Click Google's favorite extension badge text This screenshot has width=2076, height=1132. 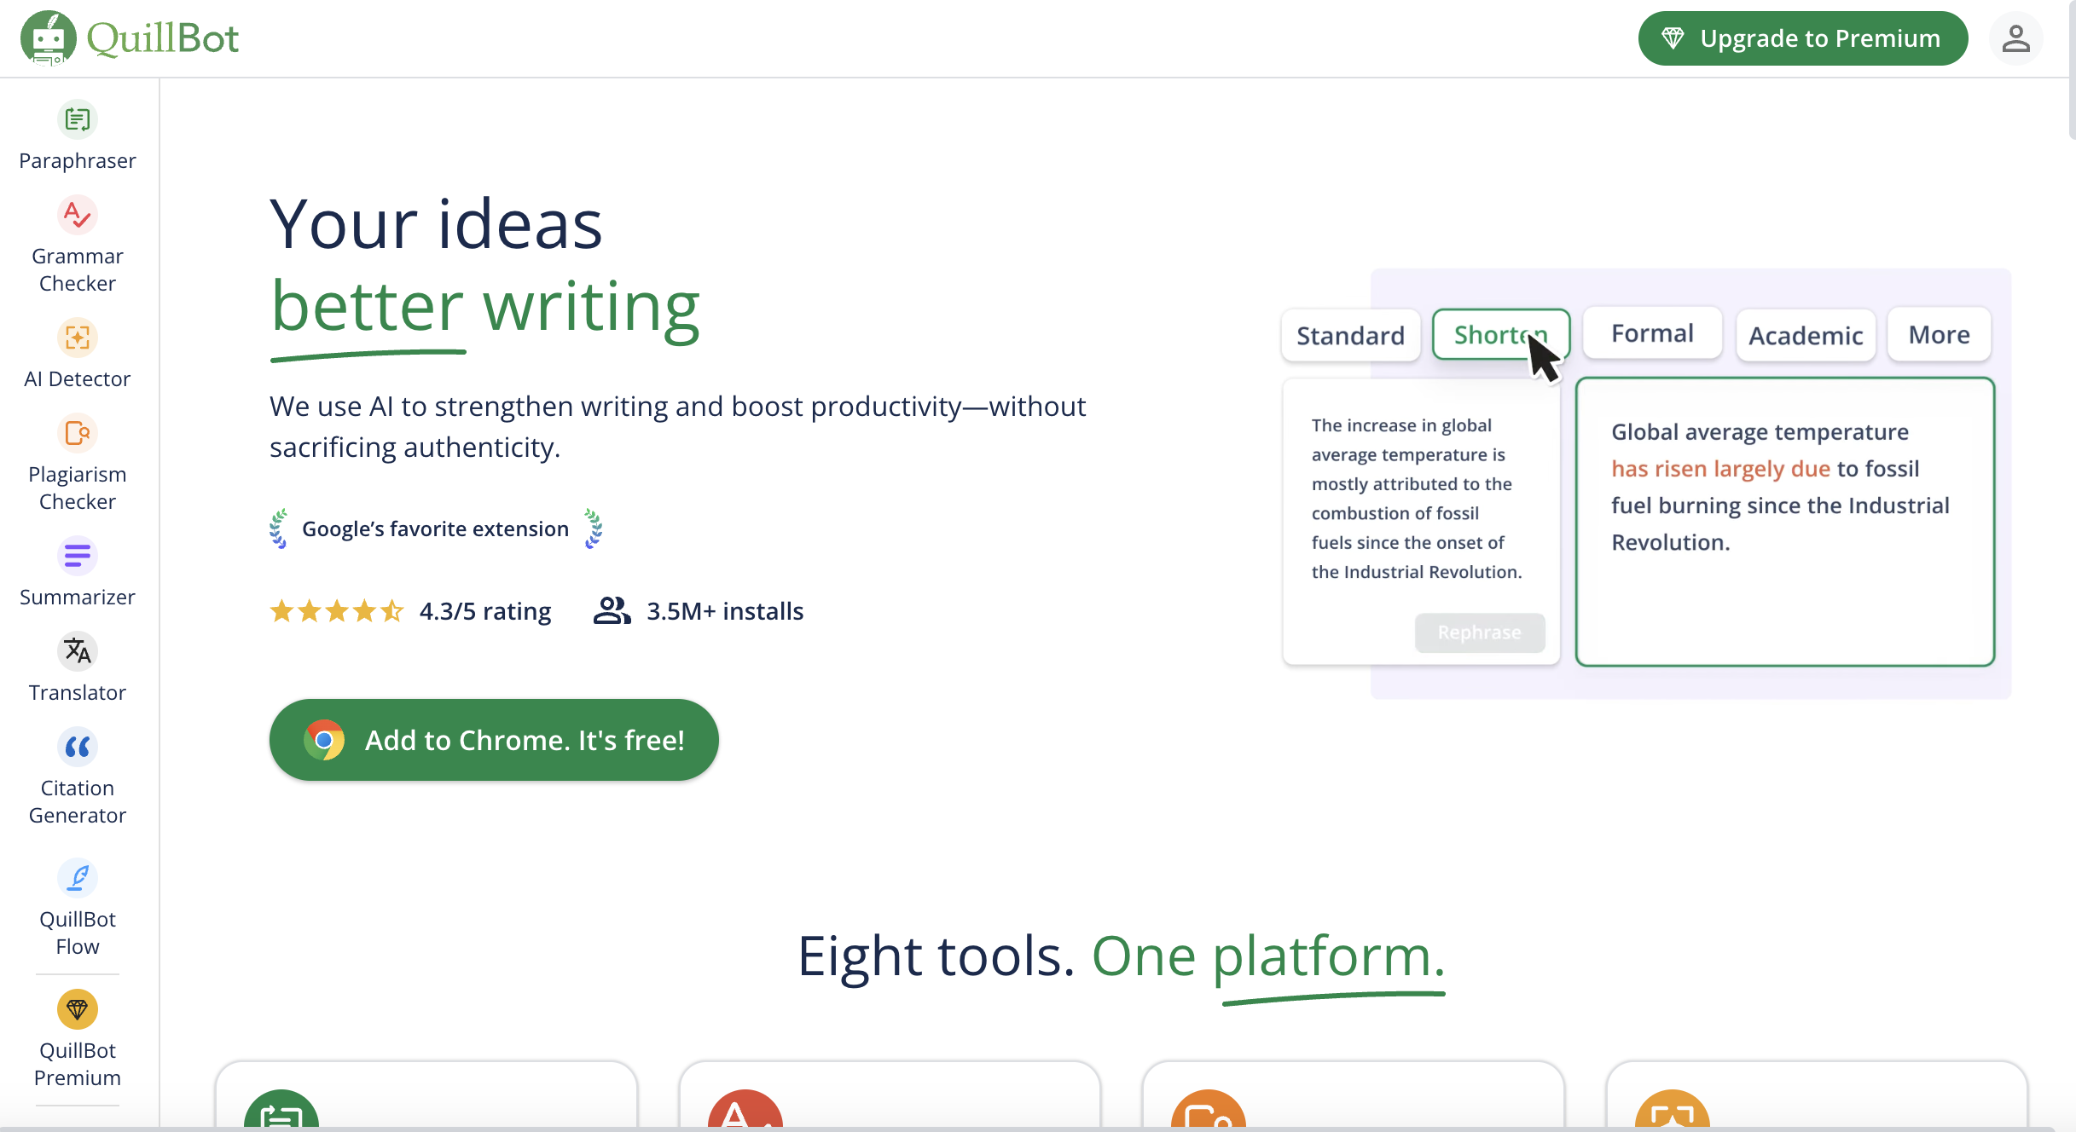pyautogui.click(x=435, y=528)
